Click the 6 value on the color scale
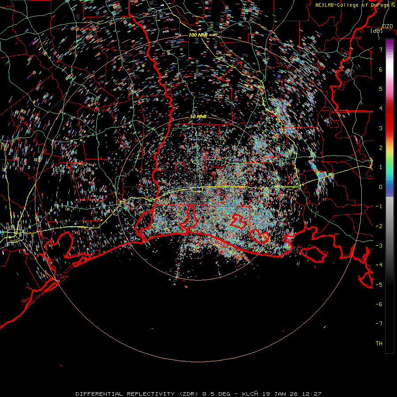Image resolution: width=397 pixels, height=397 pixels. click(381, 69)
